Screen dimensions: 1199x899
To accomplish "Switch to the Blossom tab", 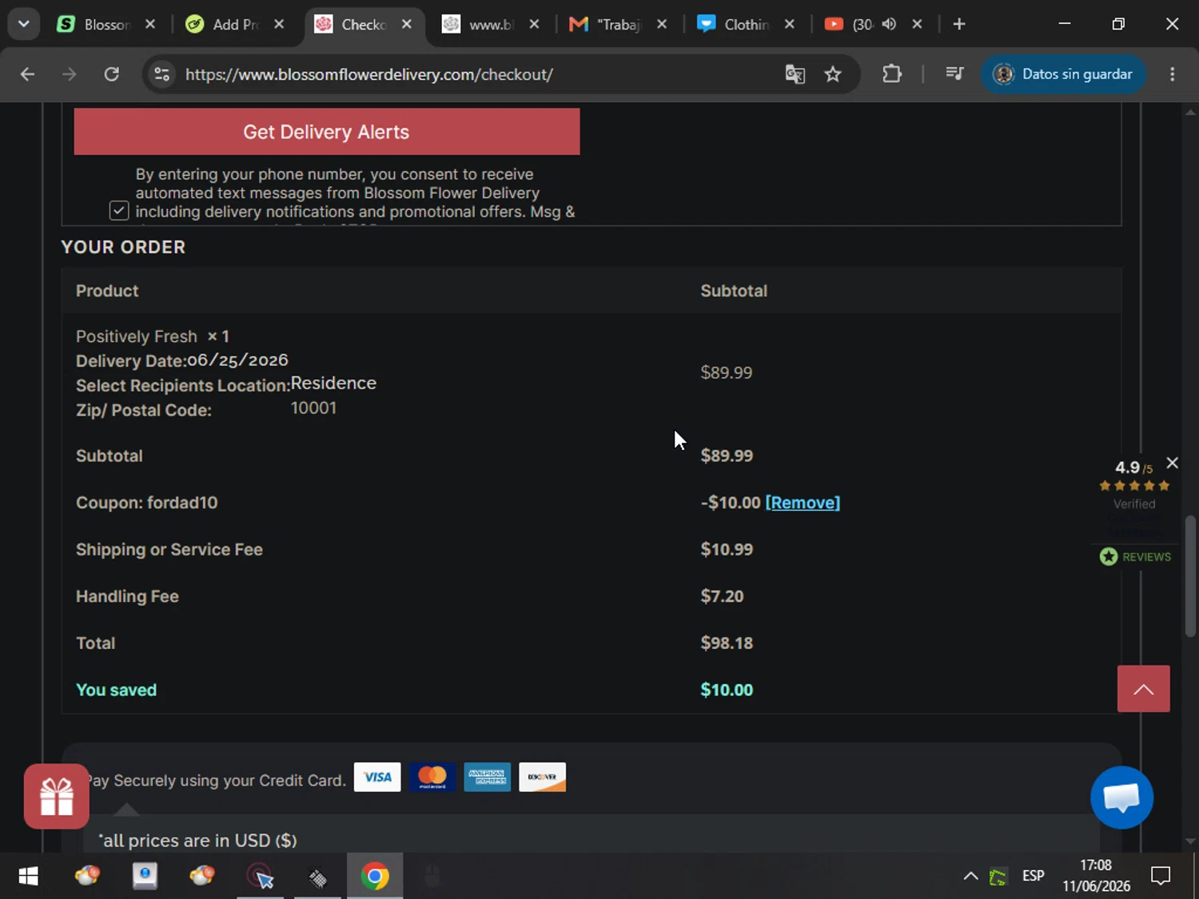I will [x=106, y=24].
